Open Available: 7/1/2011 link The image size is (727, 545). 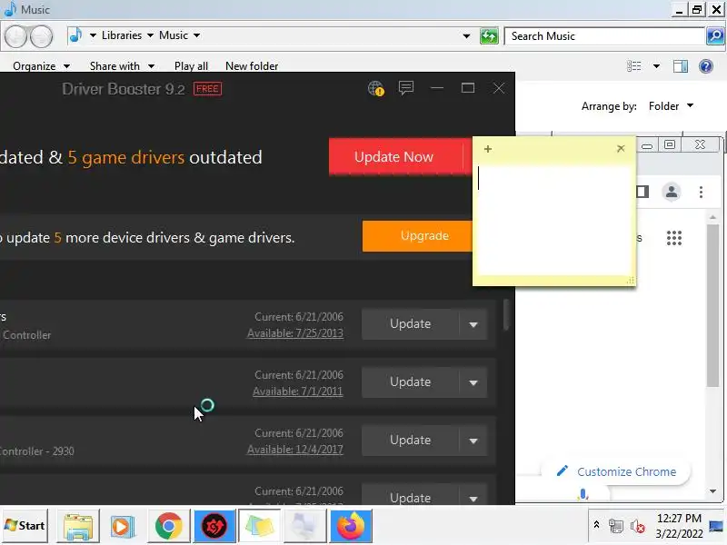(x=298, y=391)
